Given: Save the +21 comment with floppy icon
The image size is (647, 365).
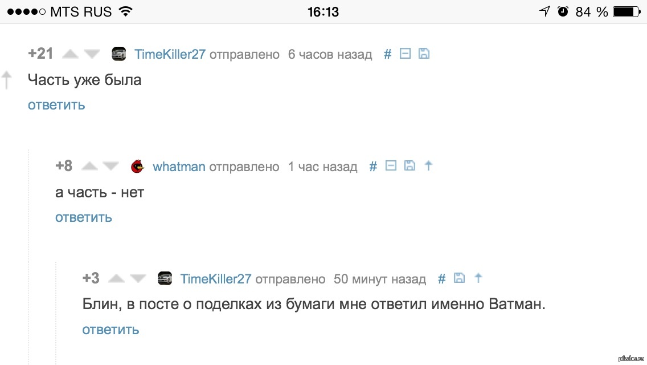Looking at the screenshot, I should [424, 53].
